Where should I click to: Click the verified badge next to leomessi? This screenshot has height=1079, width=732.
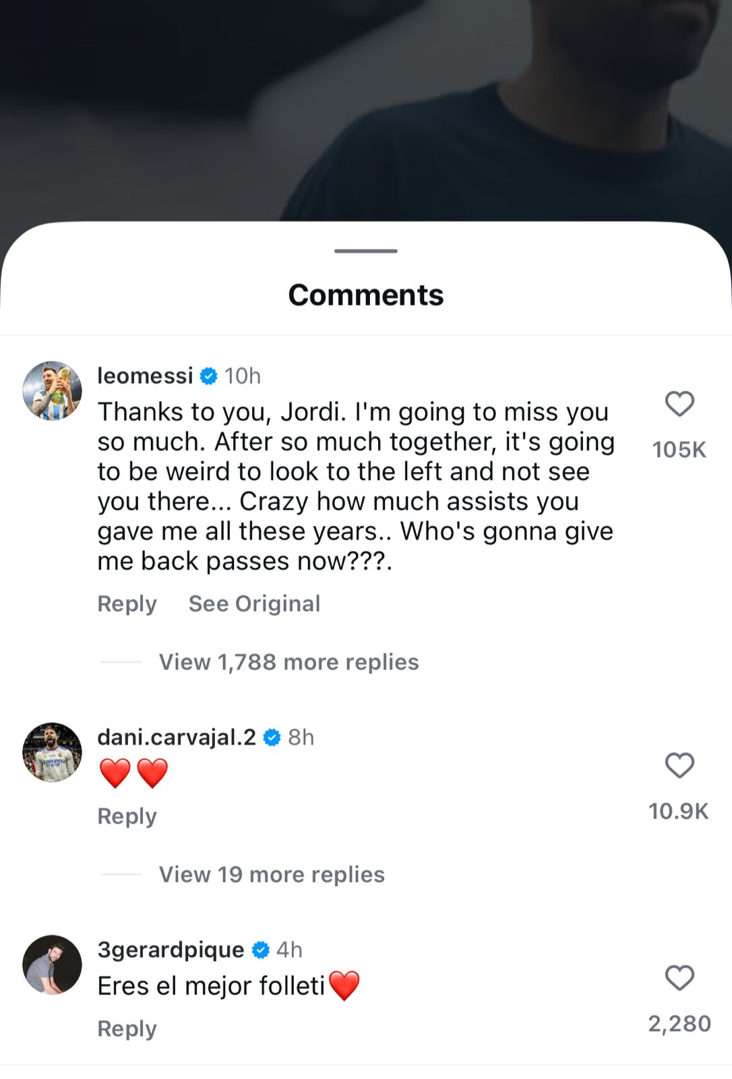[210, 376]
